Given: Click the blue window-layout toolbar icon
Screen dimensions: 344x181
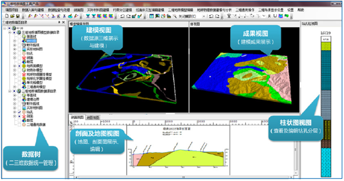Looking at the screenshot, I should pos(151,16).
